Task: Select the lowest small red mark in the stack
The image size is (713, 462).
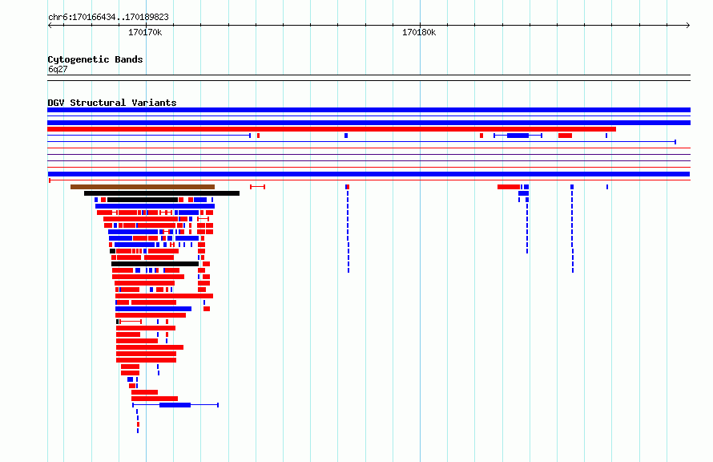Action: [139, 424]
